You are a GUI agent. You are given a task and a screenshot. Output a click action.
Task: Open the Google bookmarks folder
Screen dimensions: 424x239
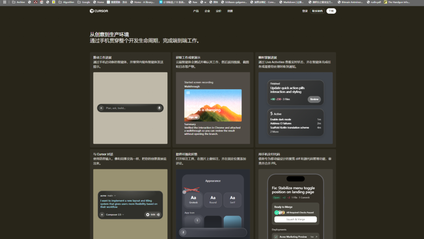click(84, 2)
